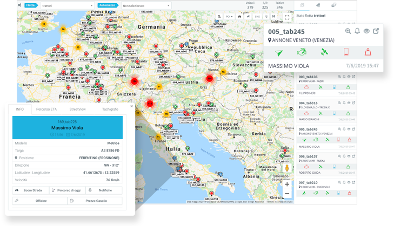The width and height of the screenshot is (394, 226).
Task: Click the Officine button
Action: tap(38, 201)
